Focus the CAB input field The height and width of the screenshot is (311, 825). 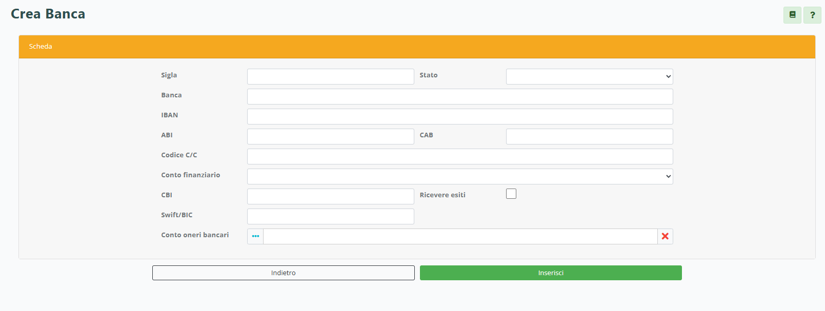coord(589,136)
